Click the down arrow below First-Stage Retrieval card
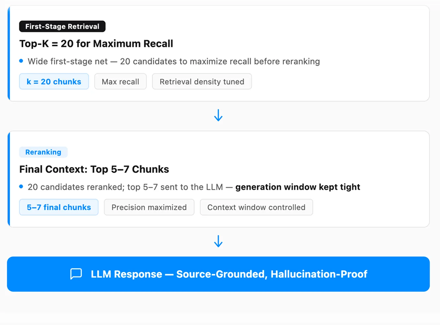The height and width of the screenshot is (325, 440). tap(218, 115)
